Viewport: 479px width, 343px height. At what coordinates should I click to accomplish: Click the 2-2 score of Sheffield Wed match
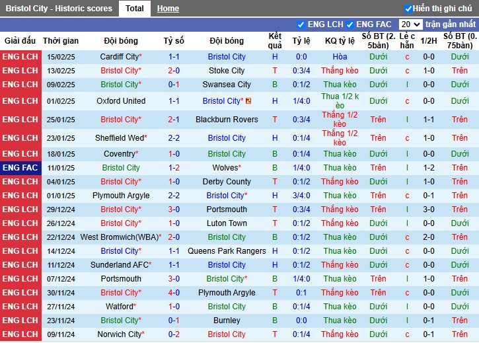(174, 138)
